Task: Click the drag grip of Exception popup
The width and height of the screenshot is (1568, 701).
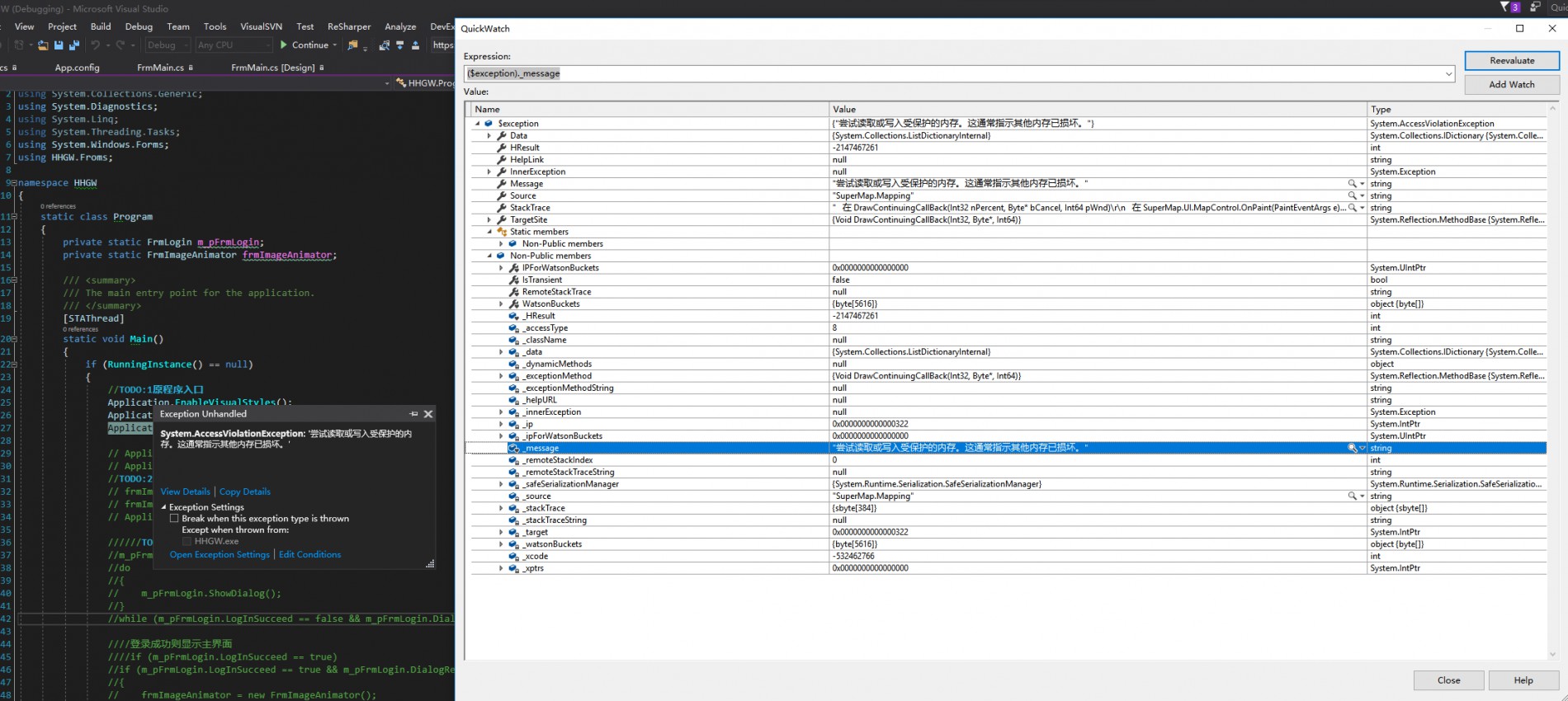Action: pyautogui.click(x=430, y=564)
